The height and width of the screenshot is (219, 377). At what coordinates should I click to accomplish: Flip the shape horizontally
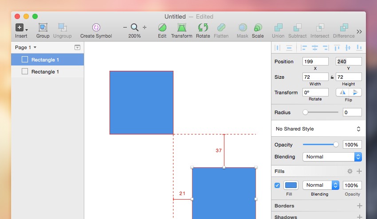342,92
